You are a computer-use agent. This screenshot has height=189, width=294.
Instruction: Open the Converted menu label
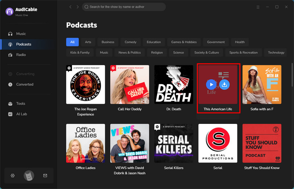(x=25, y=85)
